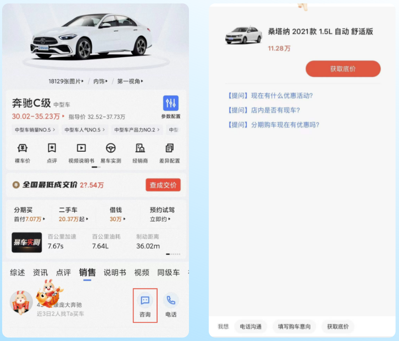This screenshot has height=341, width=399.
Task: Open the 经销商 dealer icon
Action: pos(140,148)
